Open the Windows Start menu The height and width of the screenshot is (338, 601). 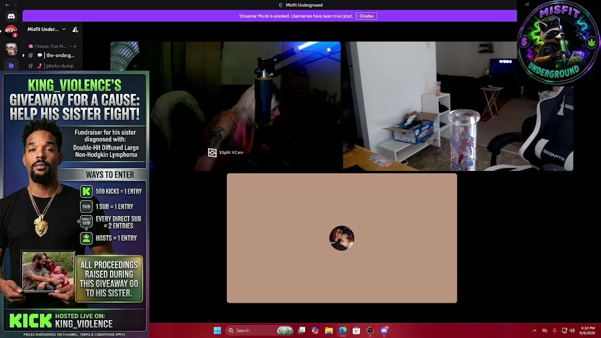point(217,330)
